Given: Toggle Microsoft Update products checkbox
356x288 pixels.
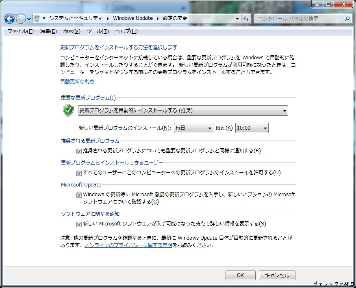Looking at the screenshot, I should (x=79, y=195).
